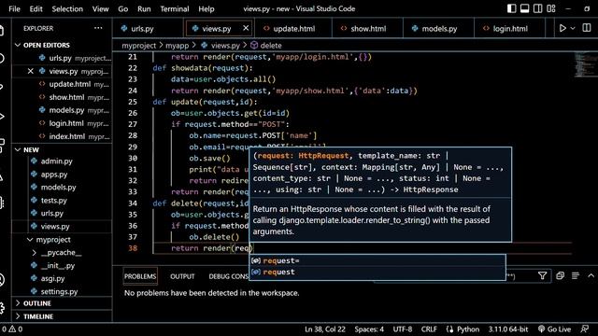Change encoding via UTF-8

click(403, 329)
